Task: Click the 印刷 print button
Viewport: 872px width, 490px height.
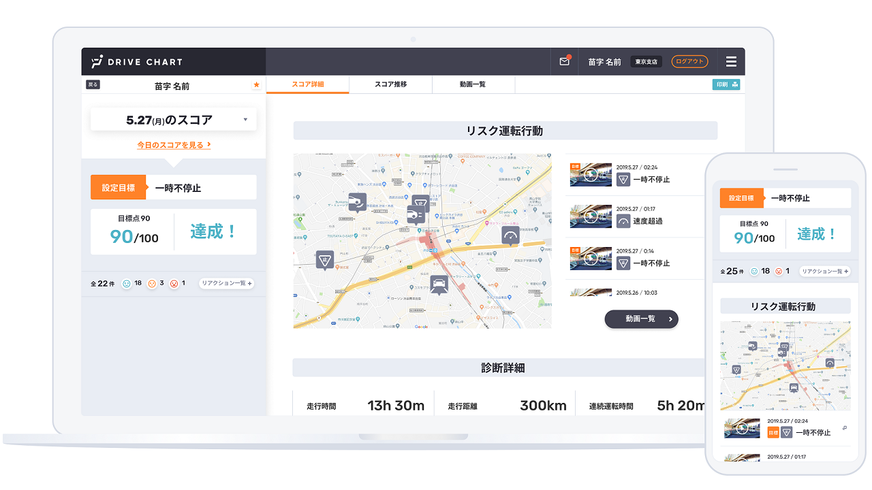Action: pos(726,84)
